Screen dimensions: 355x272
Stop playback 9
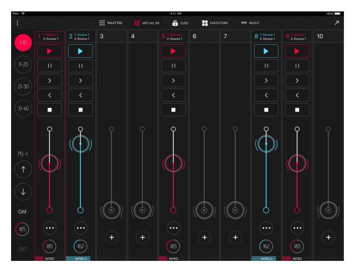click(x=297, y=110)
